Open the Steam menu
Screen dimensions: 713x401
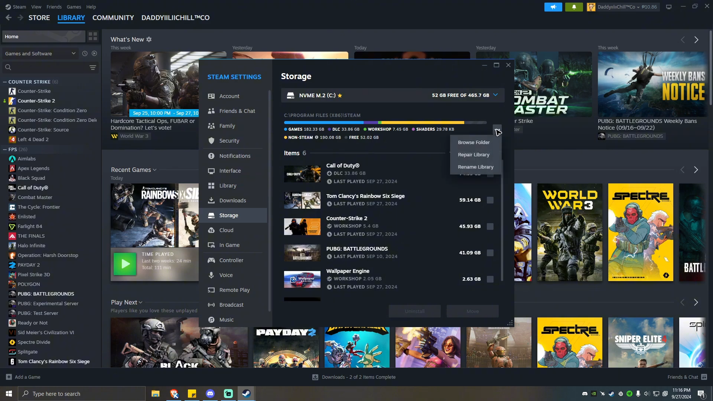[x=19, y=7]
